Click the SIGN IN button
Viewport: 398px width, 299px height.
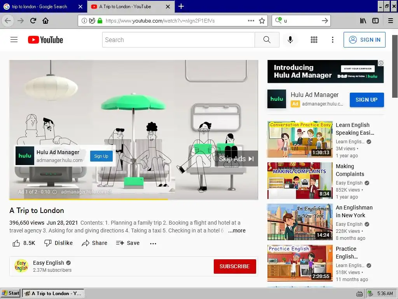(x=365, y=40)
